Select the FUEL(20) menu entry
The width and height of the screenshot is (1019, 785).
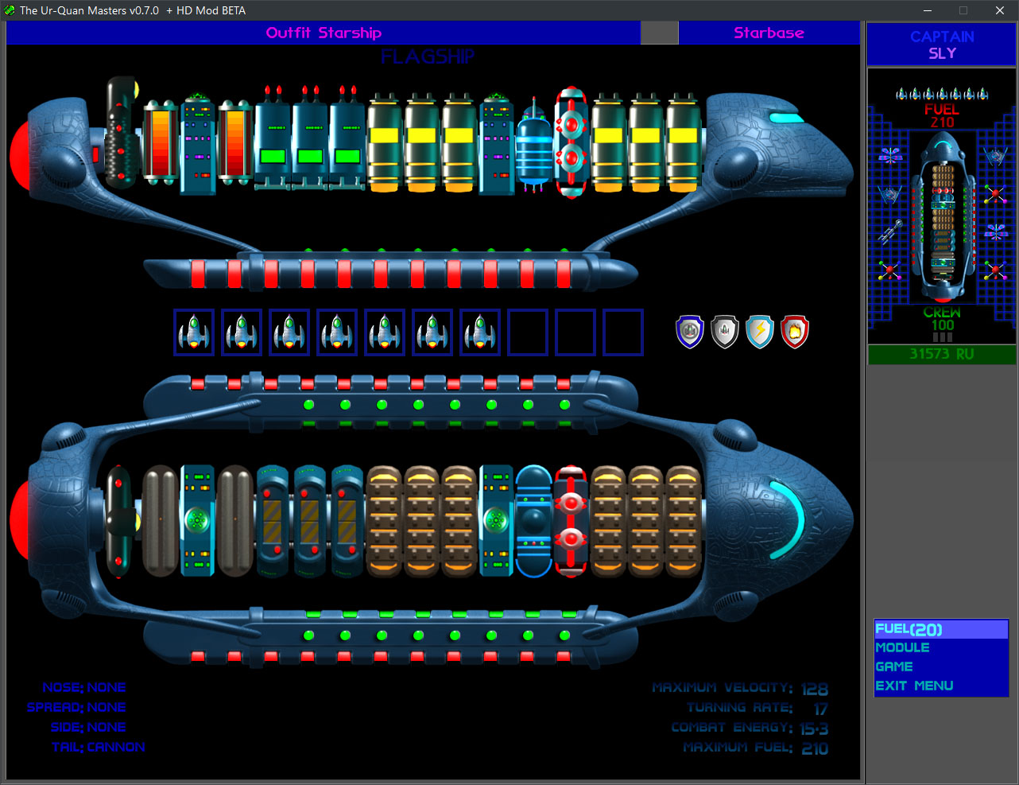point(941,629)
